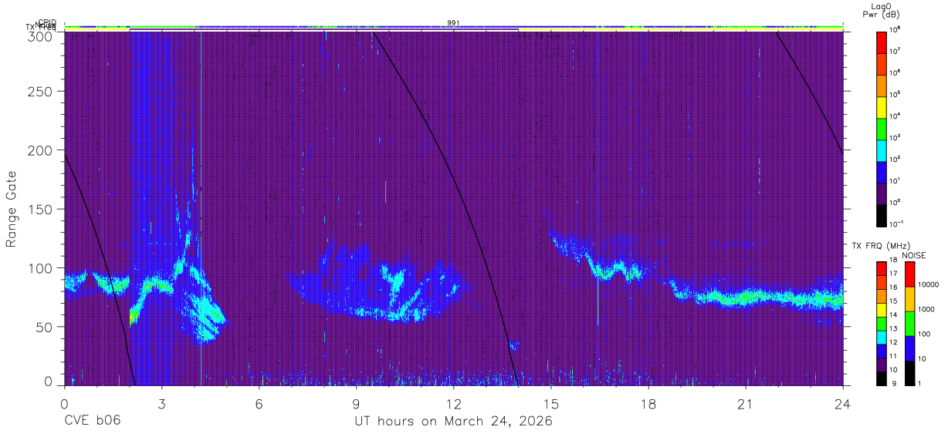Click the green swatch in Lag0 Pwr colorbar
Image resolution: width=948 pixels, height=437 pixels.
click(882, 128)
